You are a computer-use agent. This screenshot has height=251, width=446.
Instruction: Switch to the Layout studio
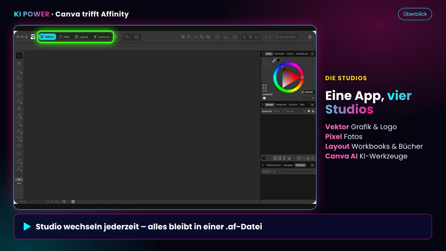tap(81, 37)
